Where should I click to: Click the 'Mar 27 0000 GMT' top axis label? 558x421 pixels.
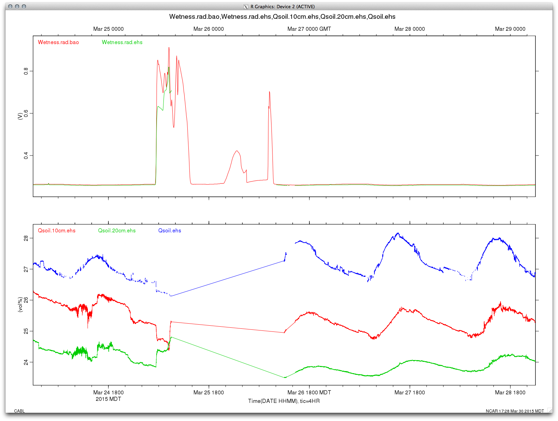309,29
